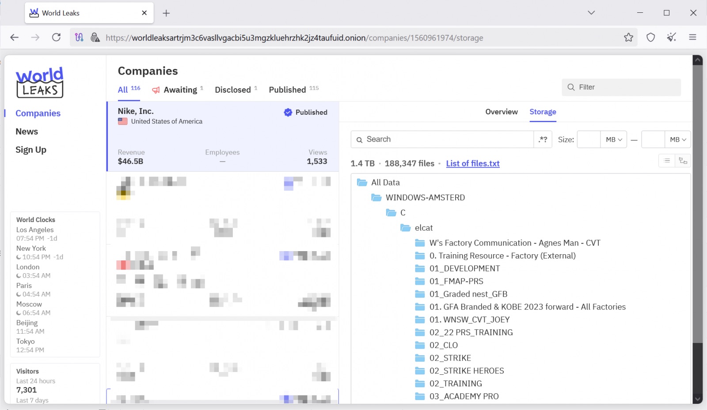Switch file view to list layout
707x410 pixels.
click(x=667, y=161)
